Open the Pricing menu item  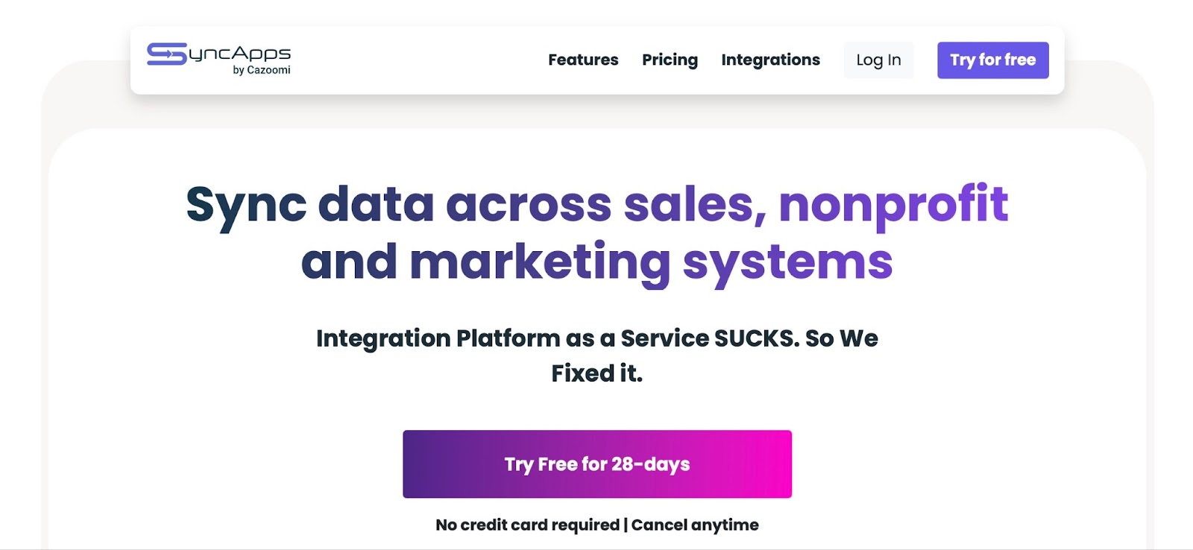[x=670, y=60]
